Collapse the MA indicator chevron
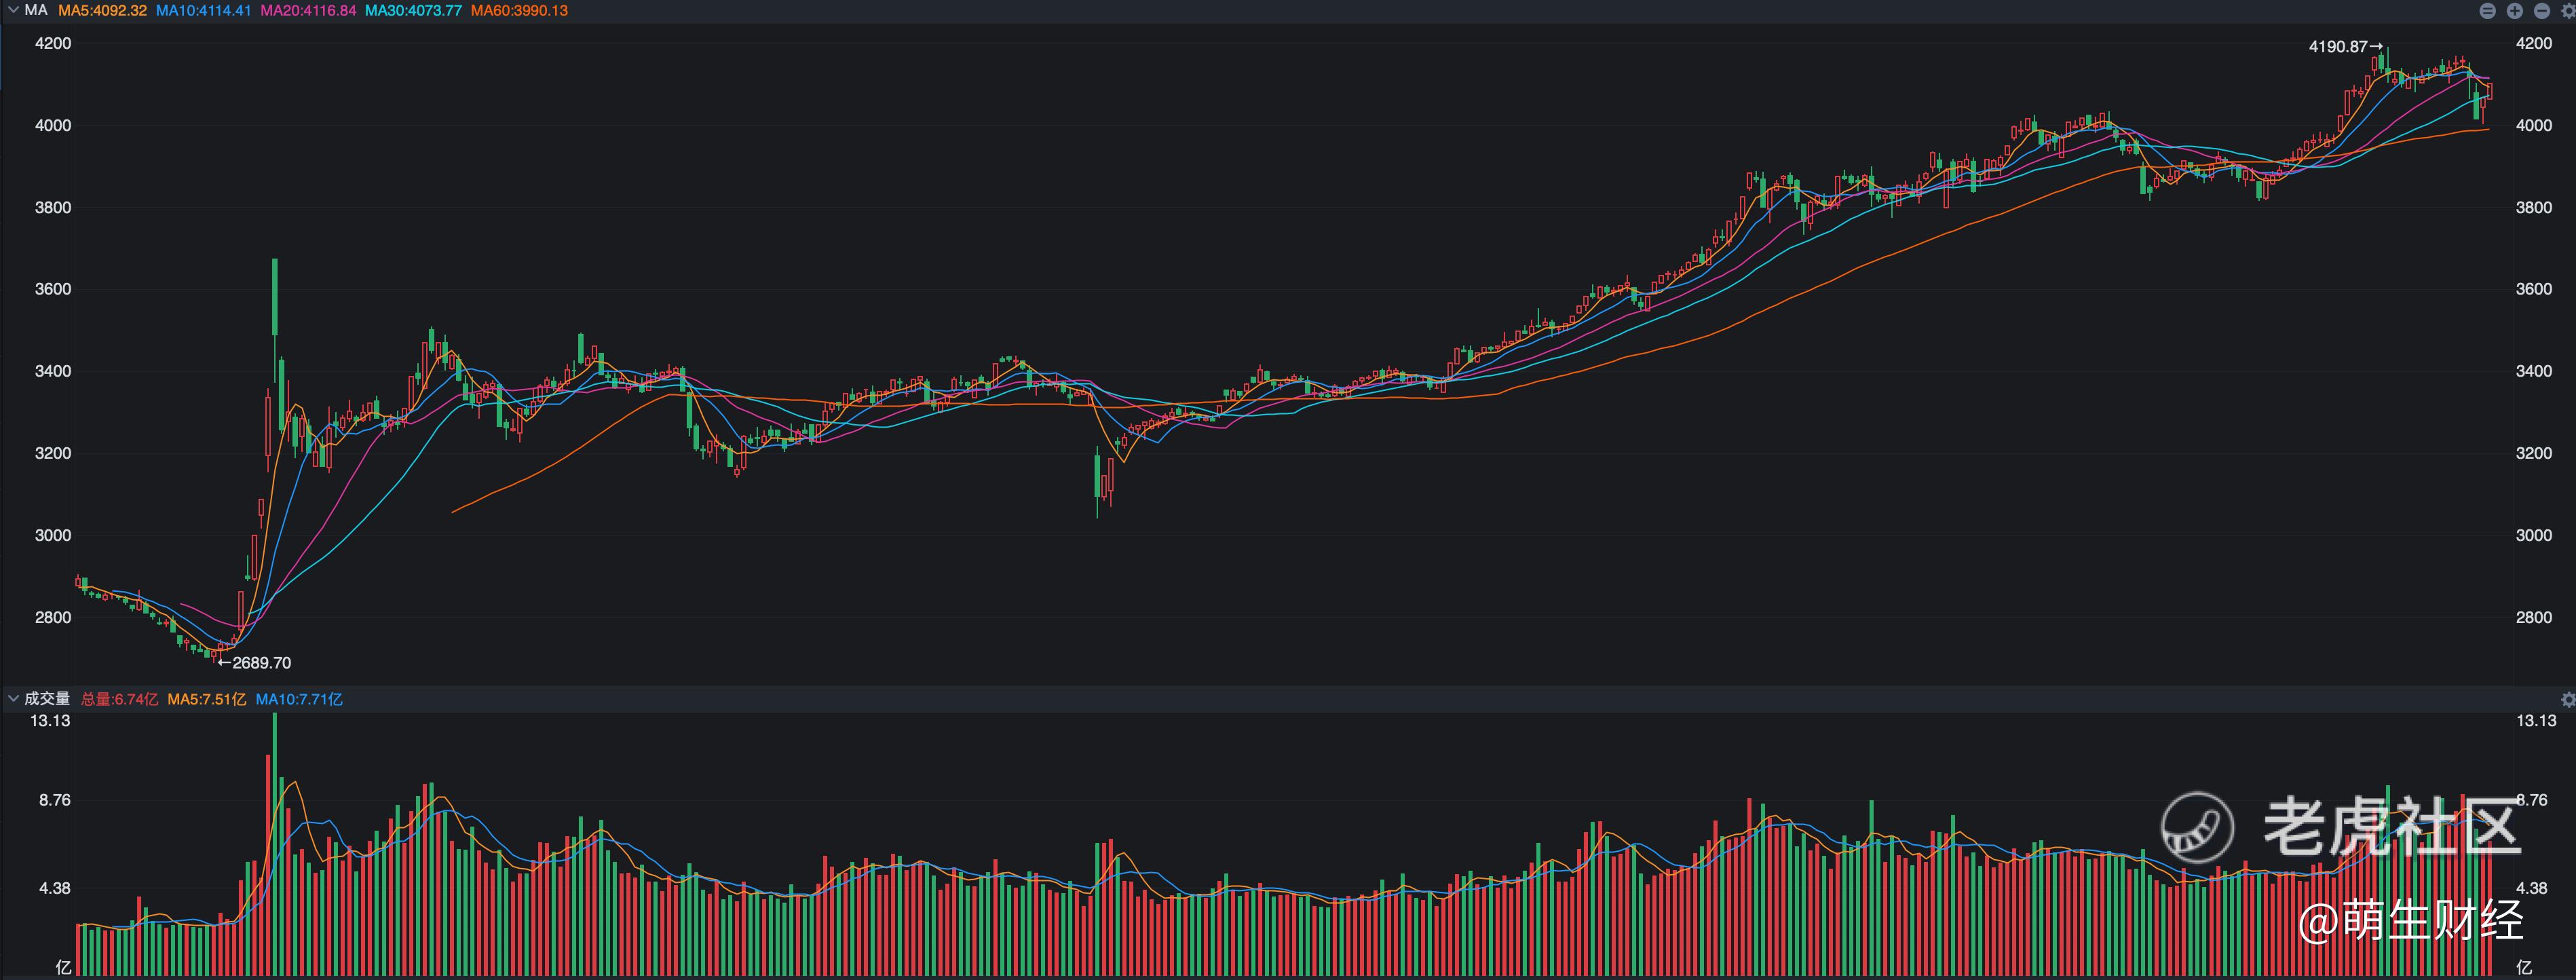Screen dimensions: 2576x980 (13, 10)
